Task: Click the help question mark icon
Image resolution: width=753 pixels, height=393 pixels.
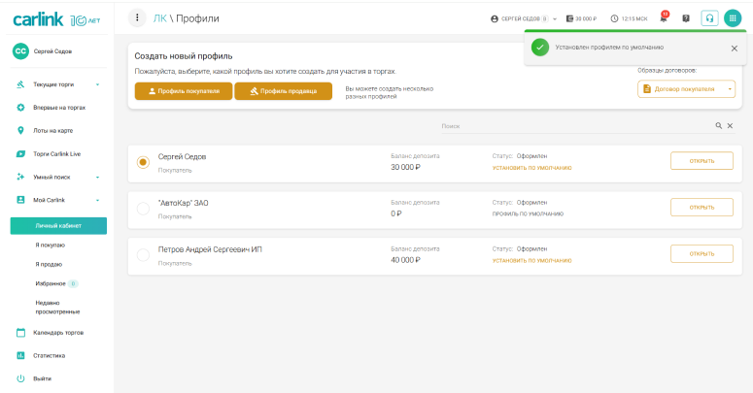Action: tap(686, 18)
